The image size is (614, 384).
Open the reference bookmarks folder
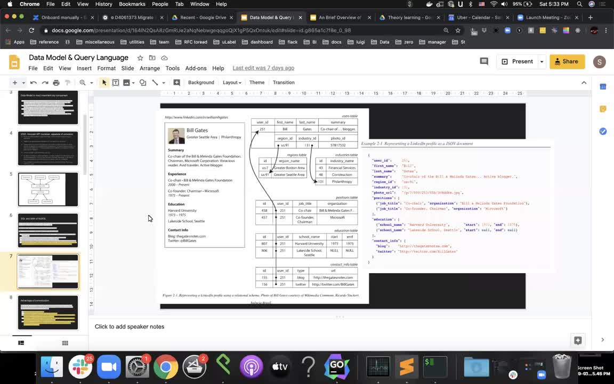pos(44,42)
